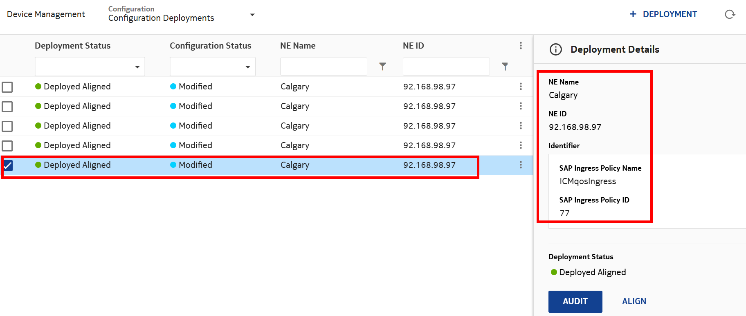The image size is (746, 316).
Task: Open the Configuration Deployments view dropdown
Action: pyautogui.click(x=252, y=15)
